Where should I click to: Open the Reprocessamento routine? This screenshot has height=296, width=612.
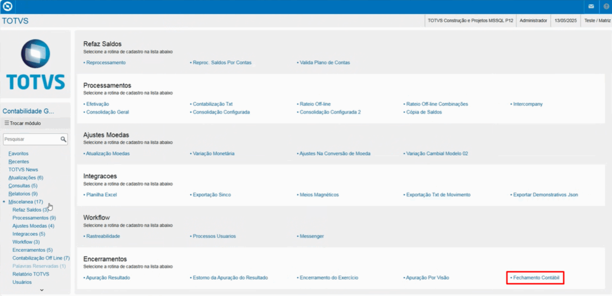(x=106, y=62)
